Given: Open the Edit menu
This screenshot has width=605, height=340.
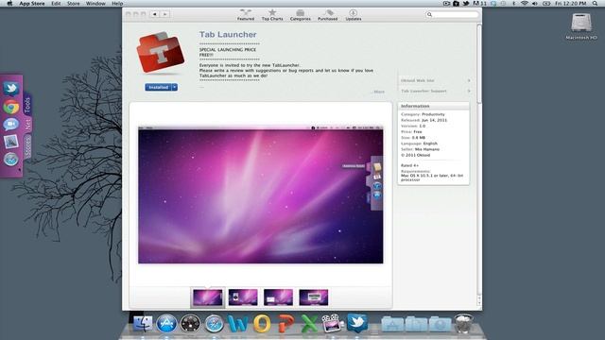Looking at the screenshot, I should point(56,3).
